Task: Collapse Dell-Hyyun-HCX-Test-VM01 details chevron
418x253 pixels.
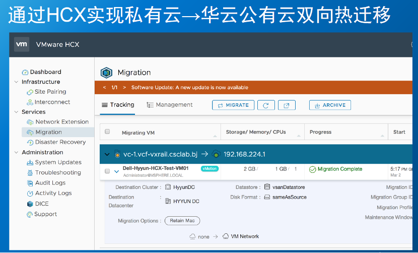Action: pos(116,171)
